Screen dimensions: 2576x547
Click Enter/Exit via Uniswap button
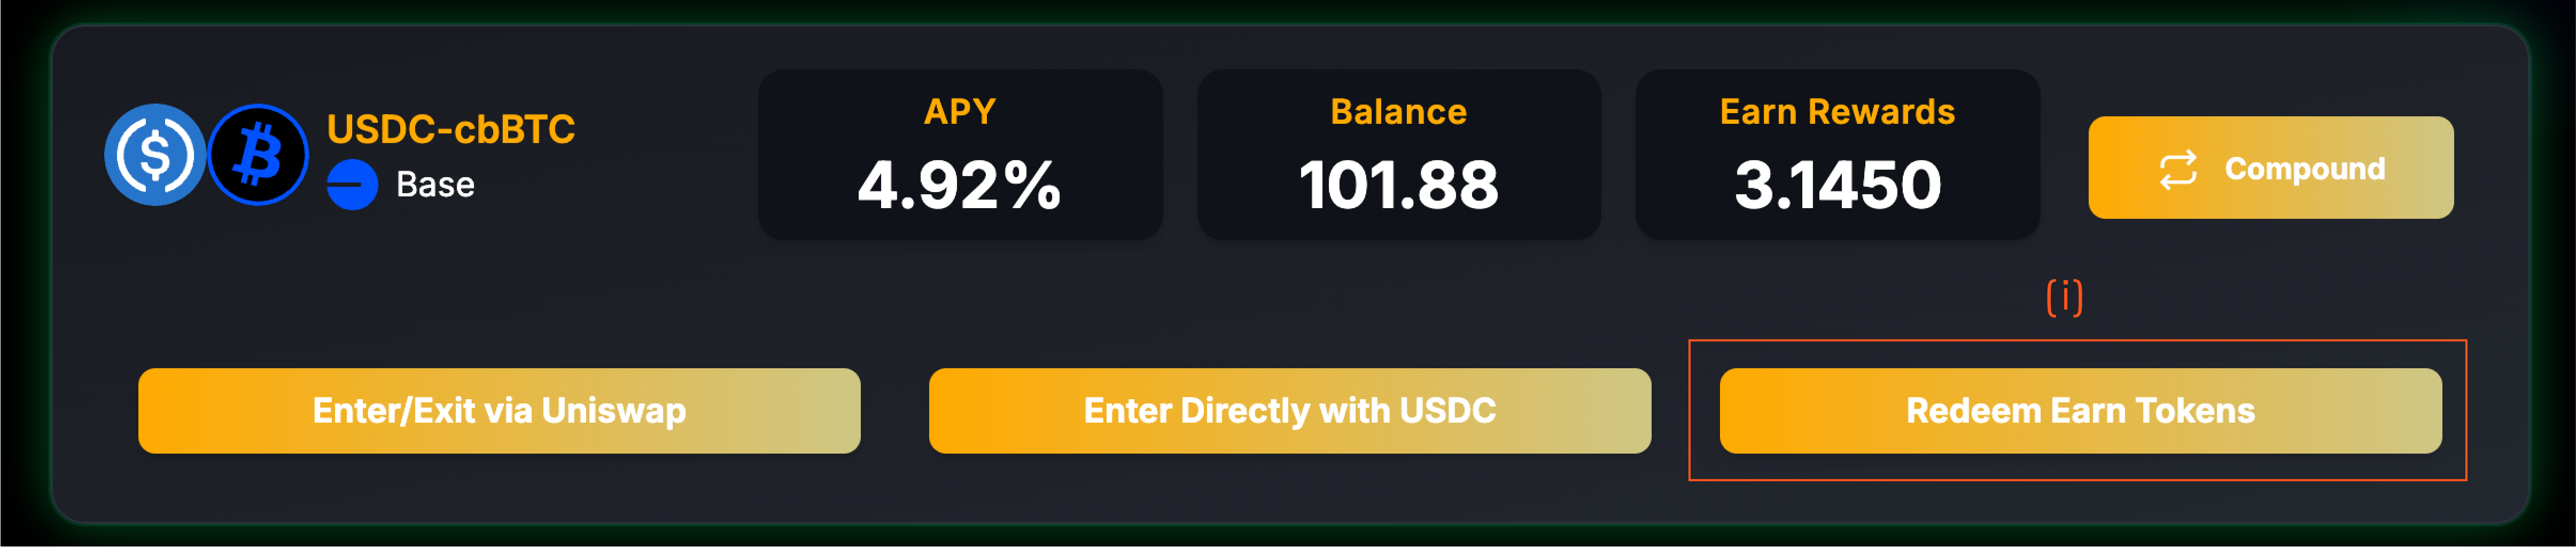coord(499,411)
